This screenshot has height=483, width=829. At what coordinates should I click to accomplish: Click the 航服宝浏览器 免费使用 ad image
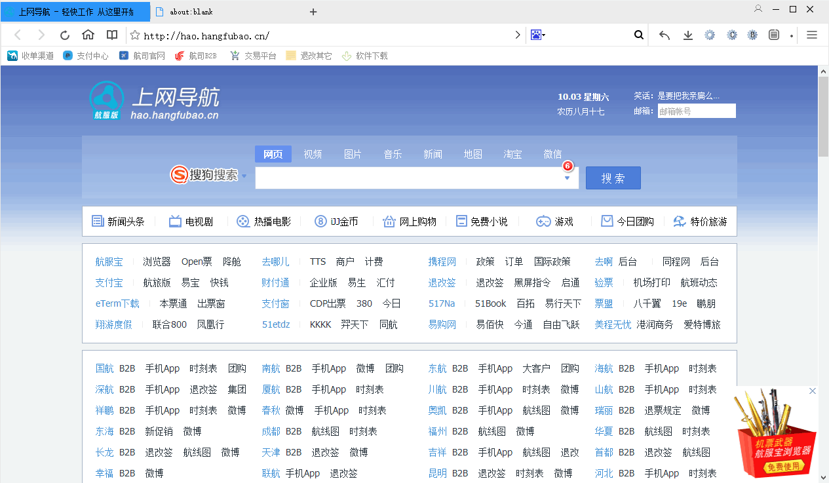pos(776,434)
